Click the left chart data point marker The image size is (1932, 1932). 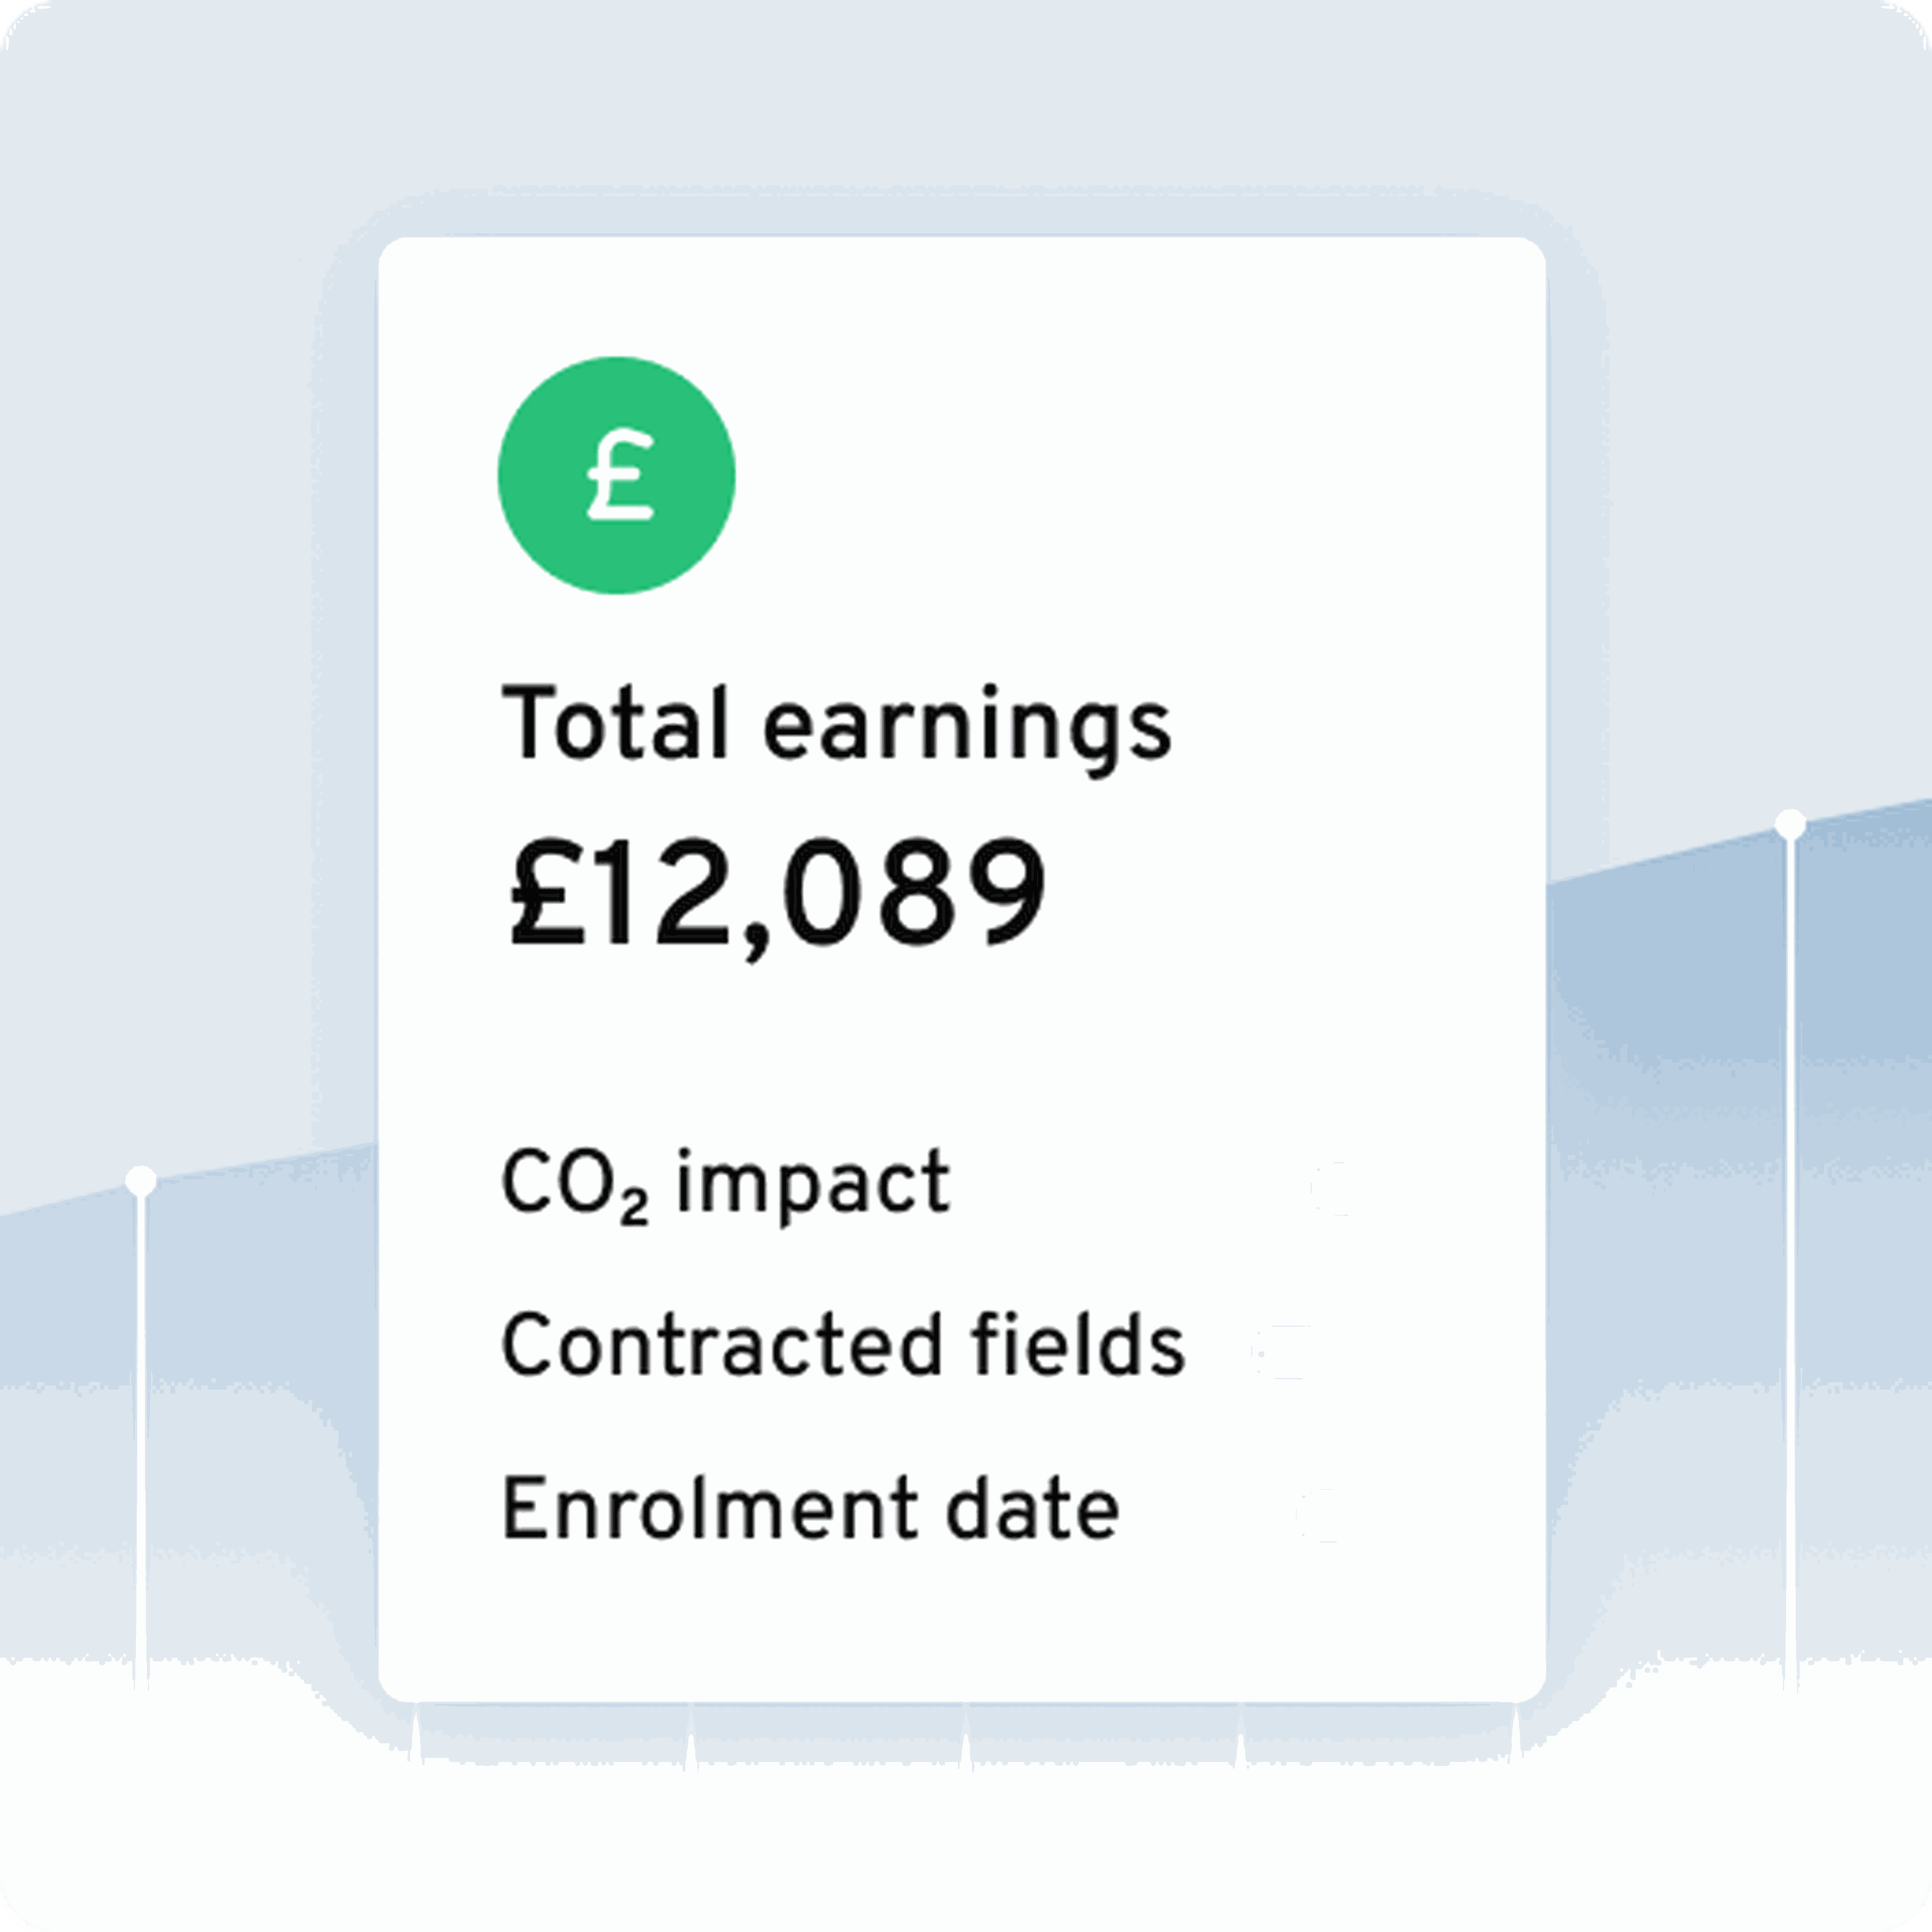[x=141, y=1180]
